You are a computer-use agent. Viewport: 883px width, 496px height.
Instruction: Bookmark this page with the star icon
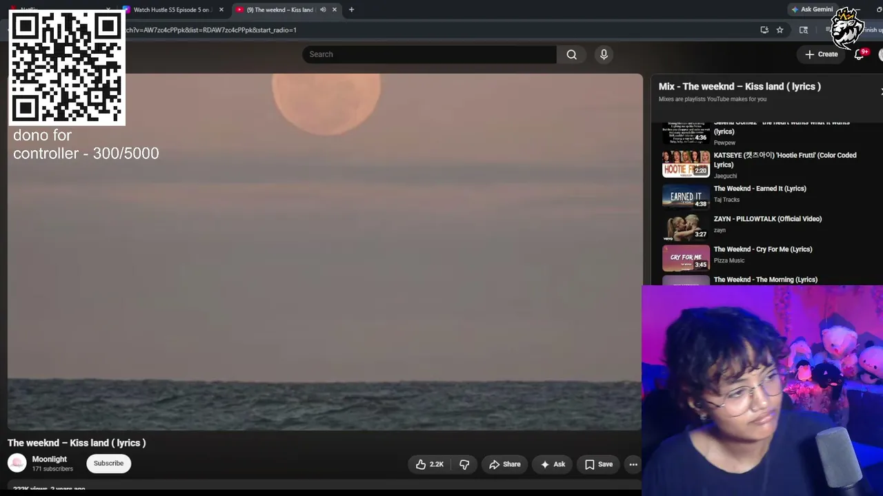[x=780, y=30]
